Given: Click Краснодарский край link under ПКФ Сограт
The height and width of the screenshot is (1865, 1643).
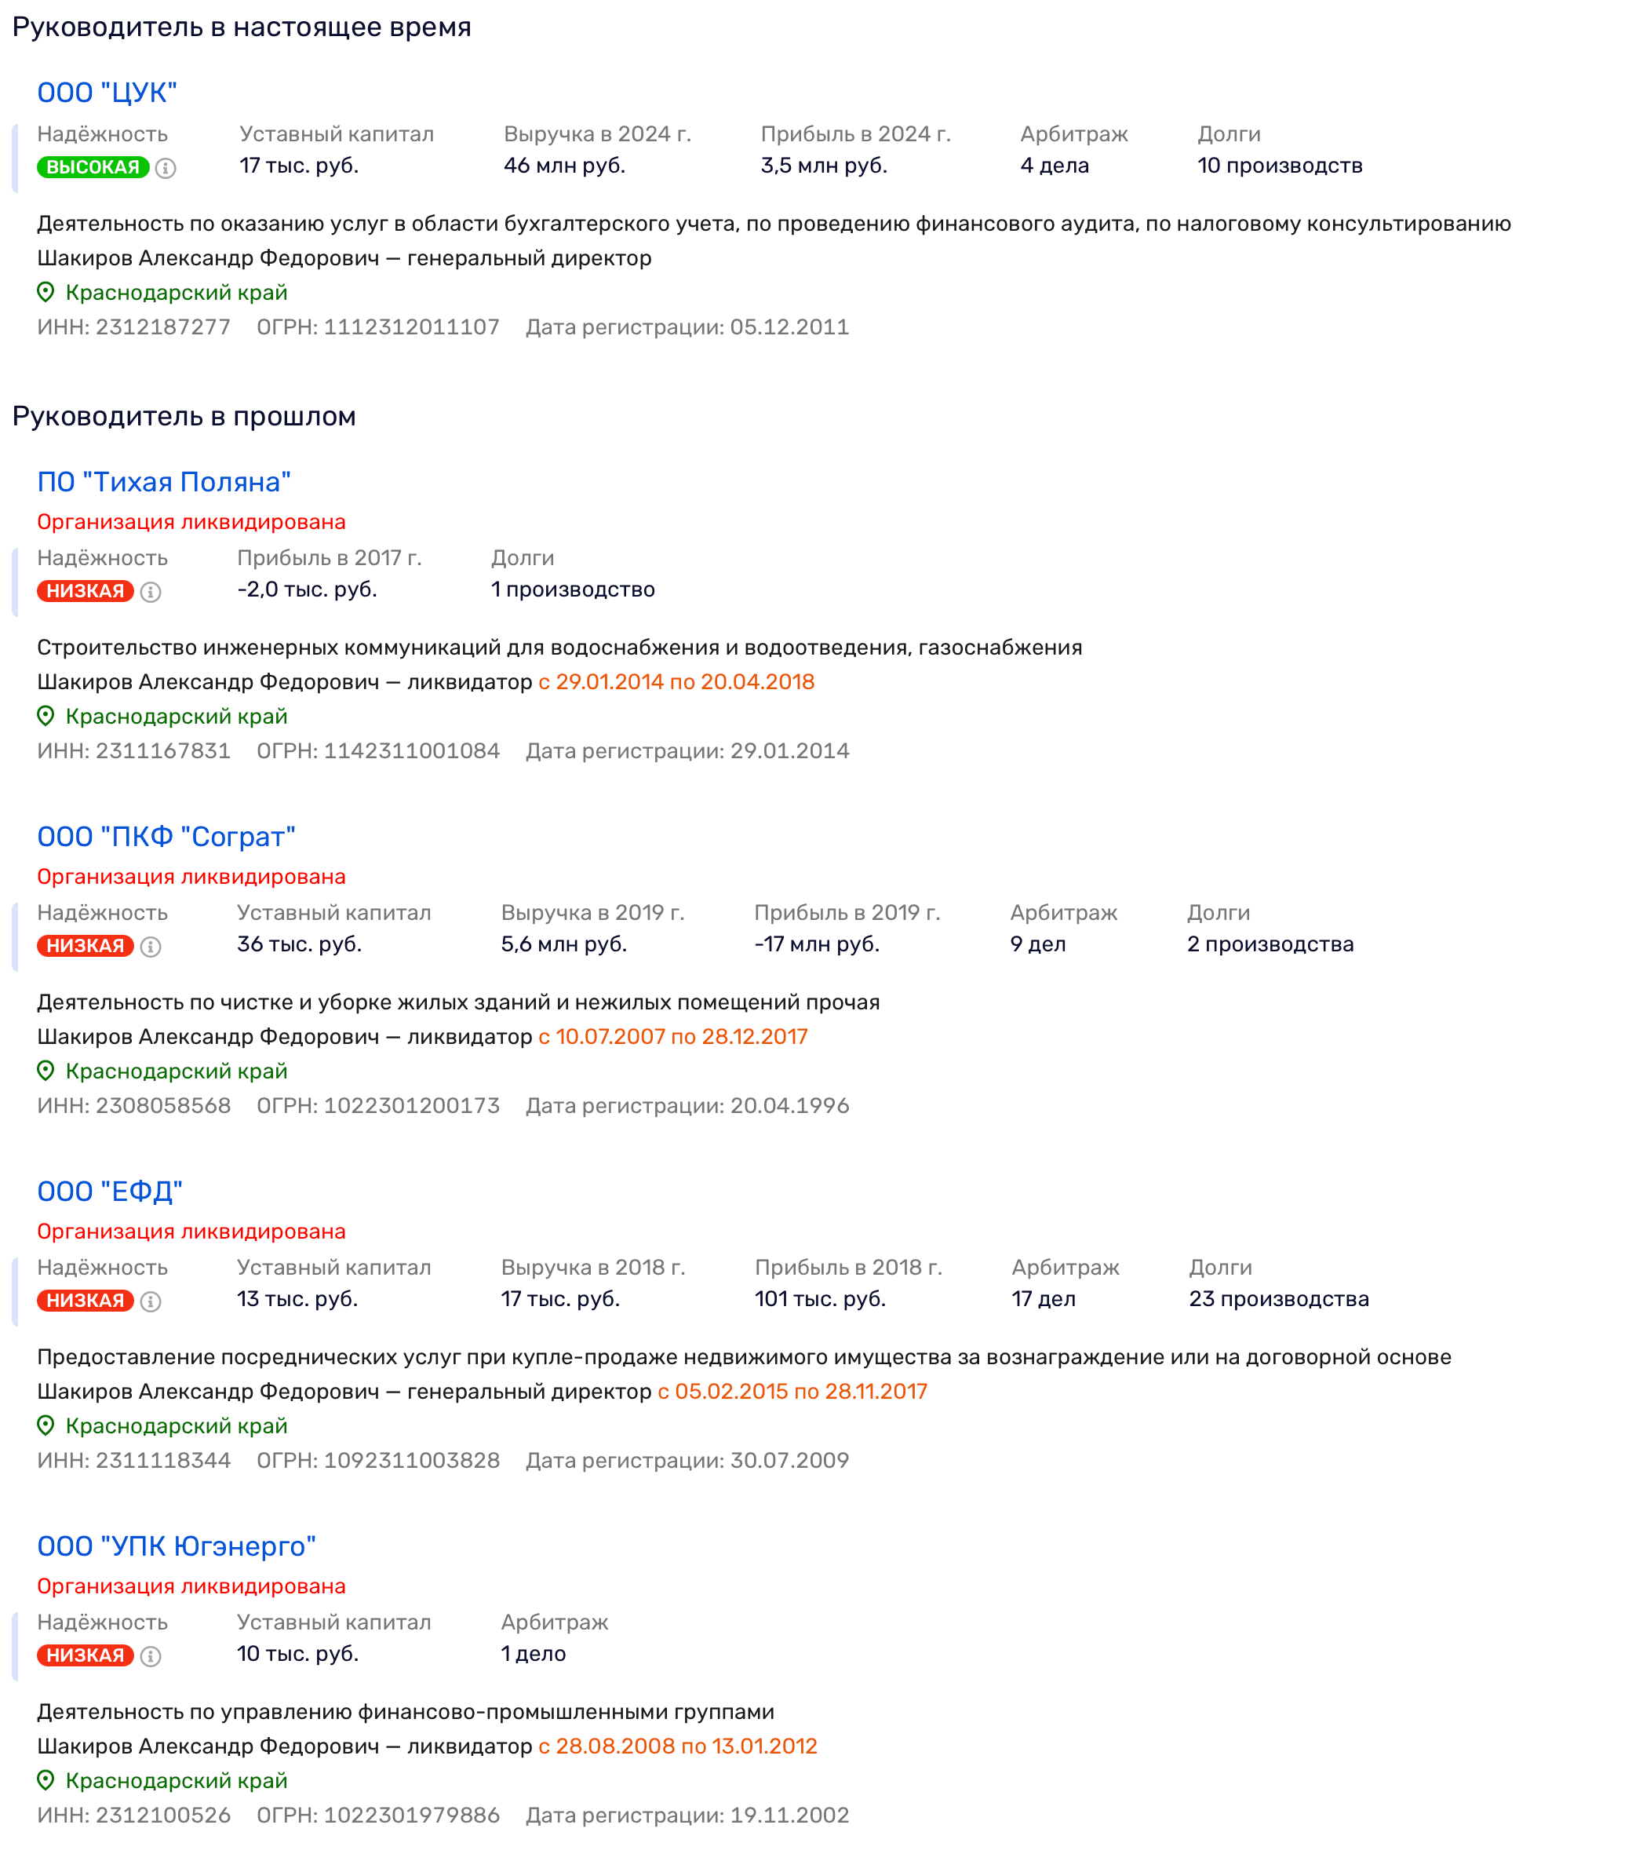Looking at the screenshot, I should point(176,1072).
